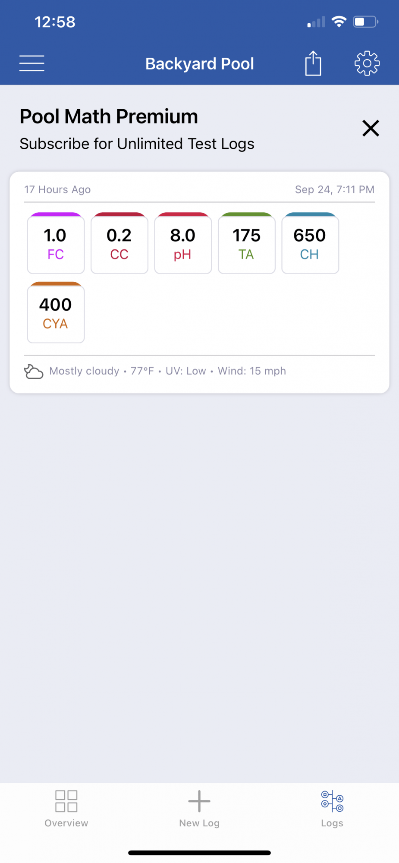Tap the weather summary line
This screenshot has width=399, height=863.
coord(168,371)
